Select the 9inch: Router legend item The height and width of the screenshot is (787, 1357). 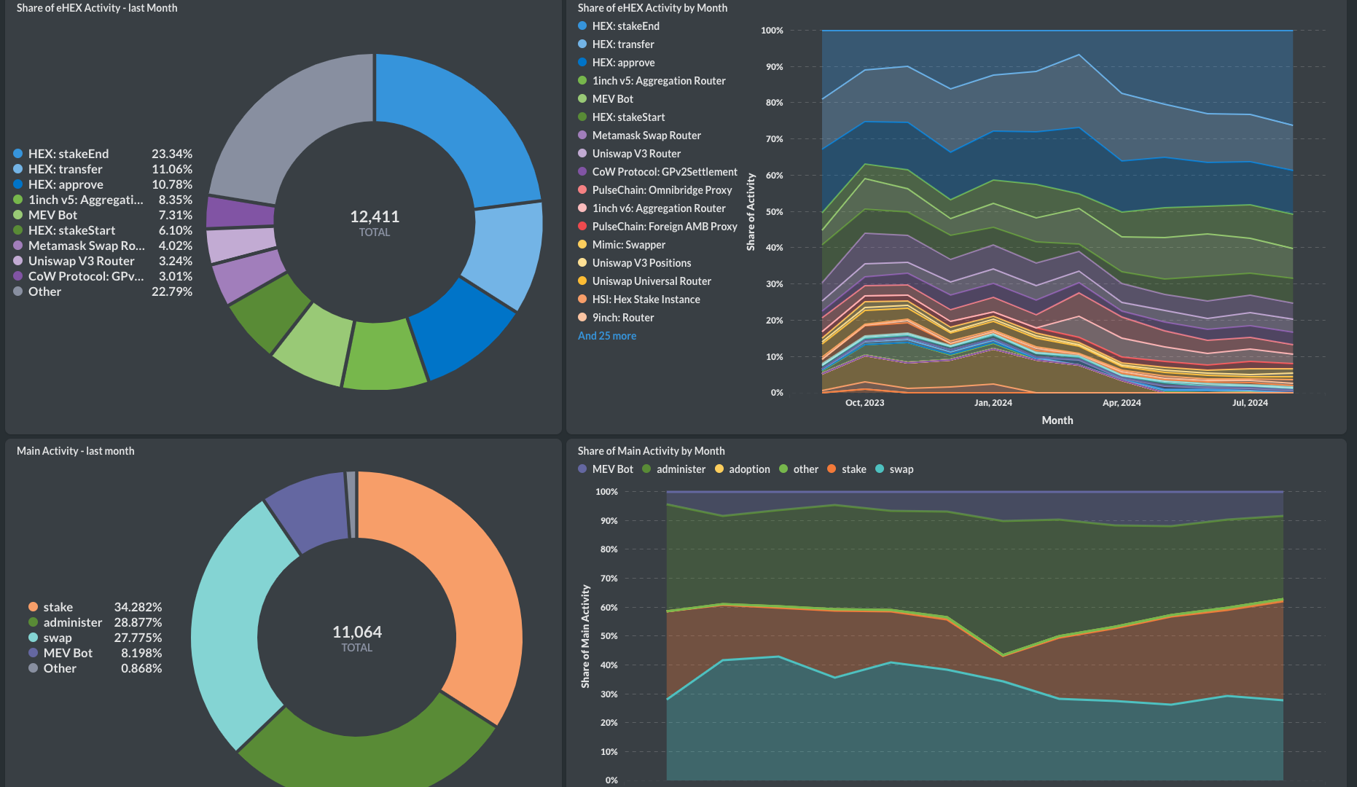point(616,318)
